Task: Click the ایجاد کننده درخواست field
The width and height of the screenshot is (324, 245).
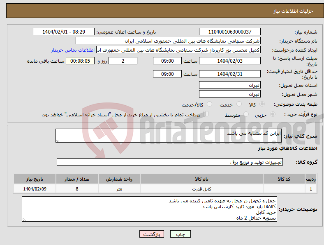Action: tap(178, 50)
